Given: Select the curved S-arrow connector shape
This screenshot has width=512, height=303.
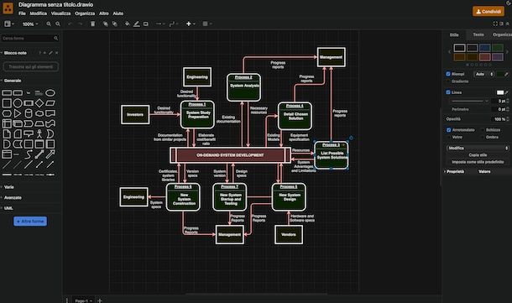Looking at the screenshot, I should click(29, 154).
